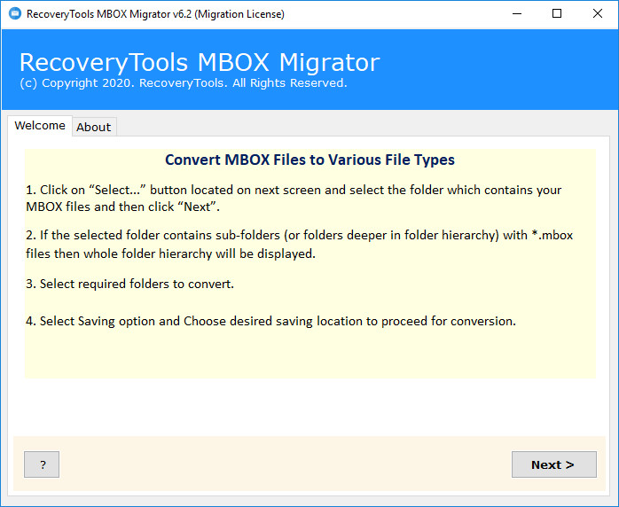Maximize the MBOX Migrator window

tap(557, 14)
